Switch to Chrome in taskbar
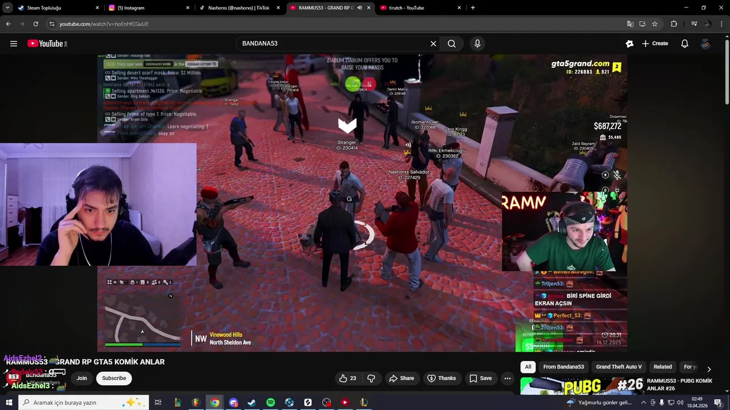The image size is (730, 410). [x=214, y=403]
